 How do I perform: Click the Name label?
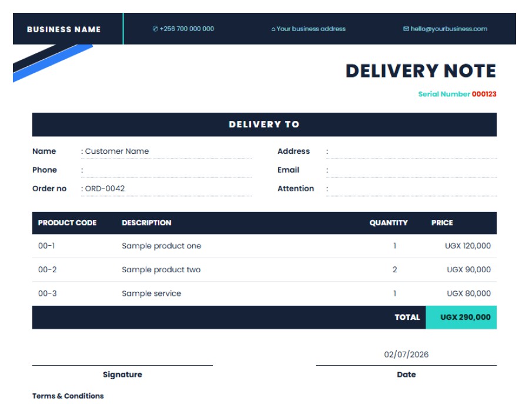(x=44, y=151)
